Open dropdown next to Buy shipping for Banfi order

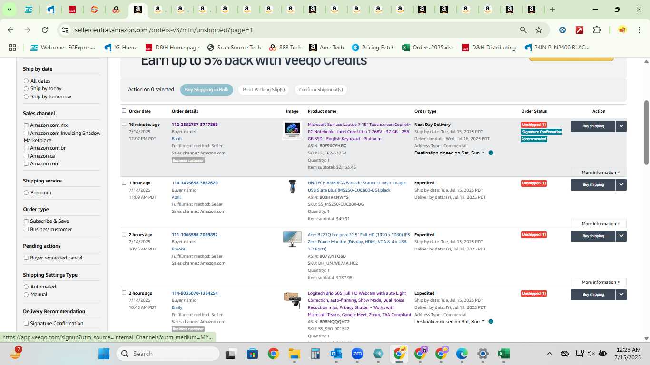click(x=621, y=126)
